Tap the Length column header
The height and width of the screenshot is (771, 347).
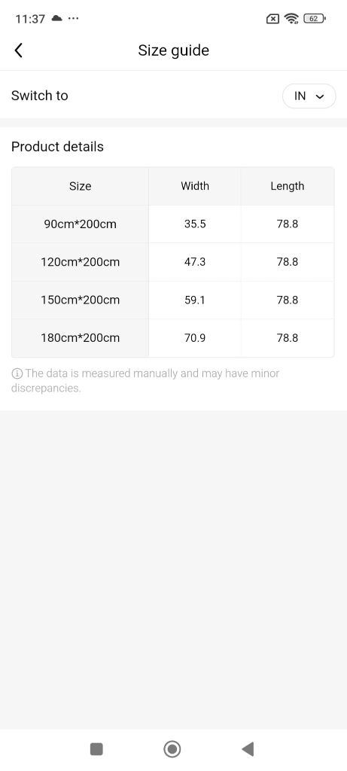(288, 186)
